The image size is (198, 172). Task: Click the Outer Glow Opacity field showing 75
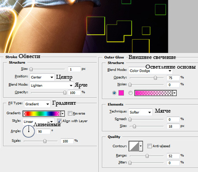pyautogui.click(x=173, y=78)
